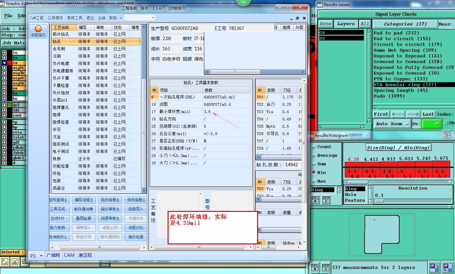Click 流程对比 button
Viewport: 455px width, 274px height.
click(136, 228)
